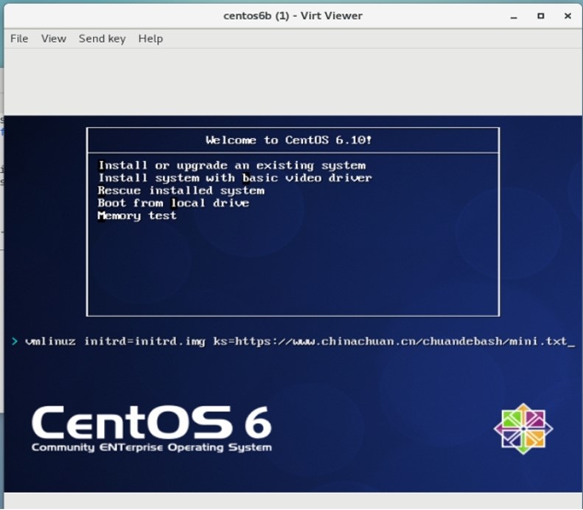
Task: Select 'Install or upgrade an existing system'
Action: click(x=232, y=165)
